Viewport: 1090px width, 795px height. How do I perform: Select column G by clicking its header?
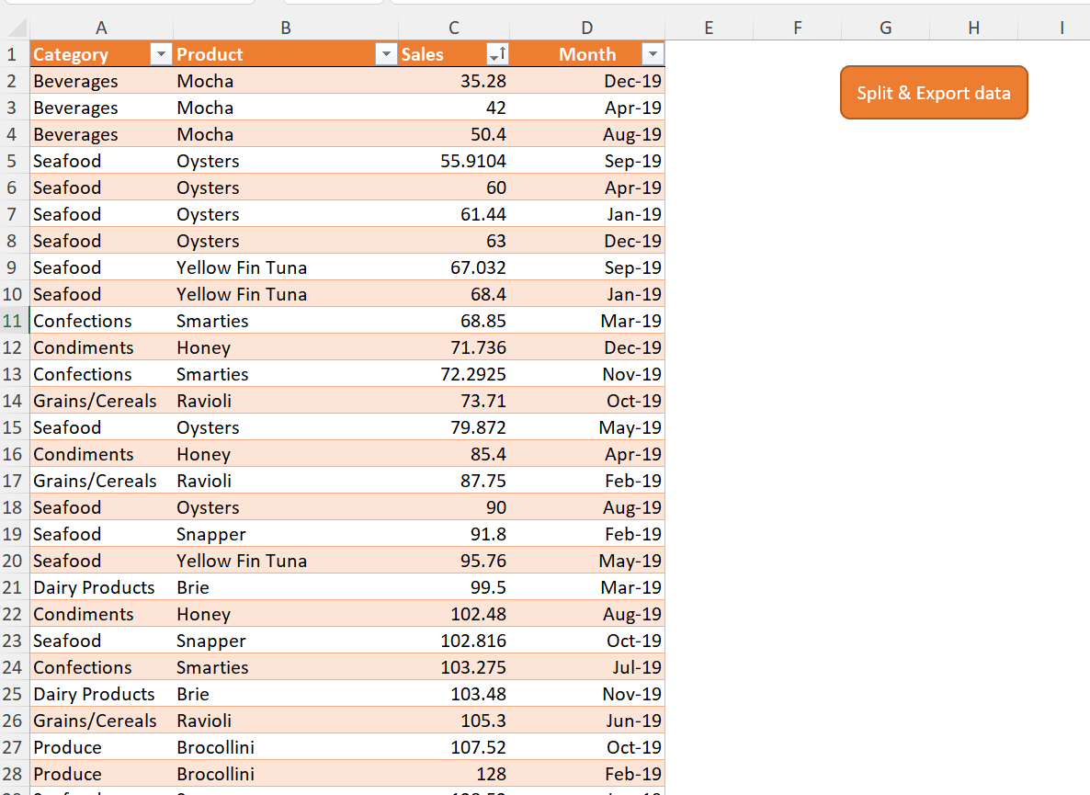click(885, 28)
